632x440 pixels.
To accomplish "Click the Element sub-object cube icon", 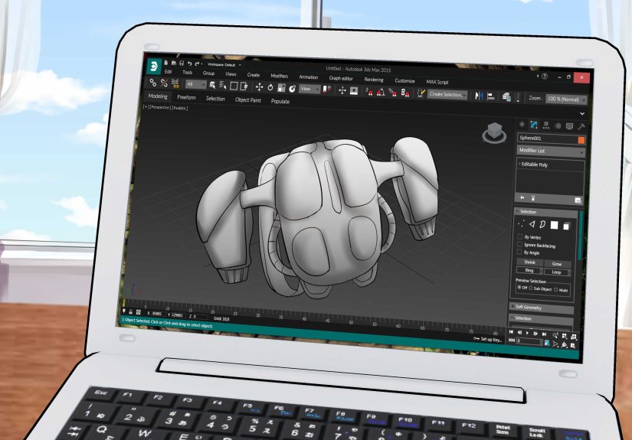I will pos(567,226).
